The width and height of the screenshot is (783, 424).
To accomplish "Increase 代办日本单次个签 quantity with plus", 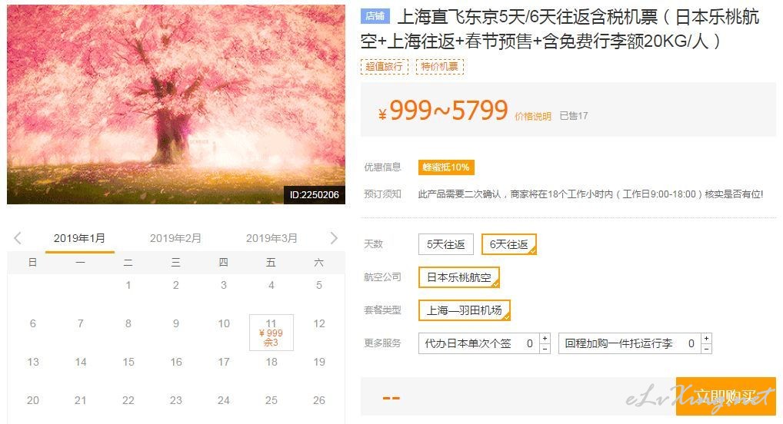I will 545,338.
